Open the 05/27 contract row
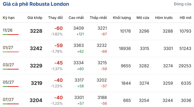194x107 pixels. pyautogui.click(x=97, y=83)
